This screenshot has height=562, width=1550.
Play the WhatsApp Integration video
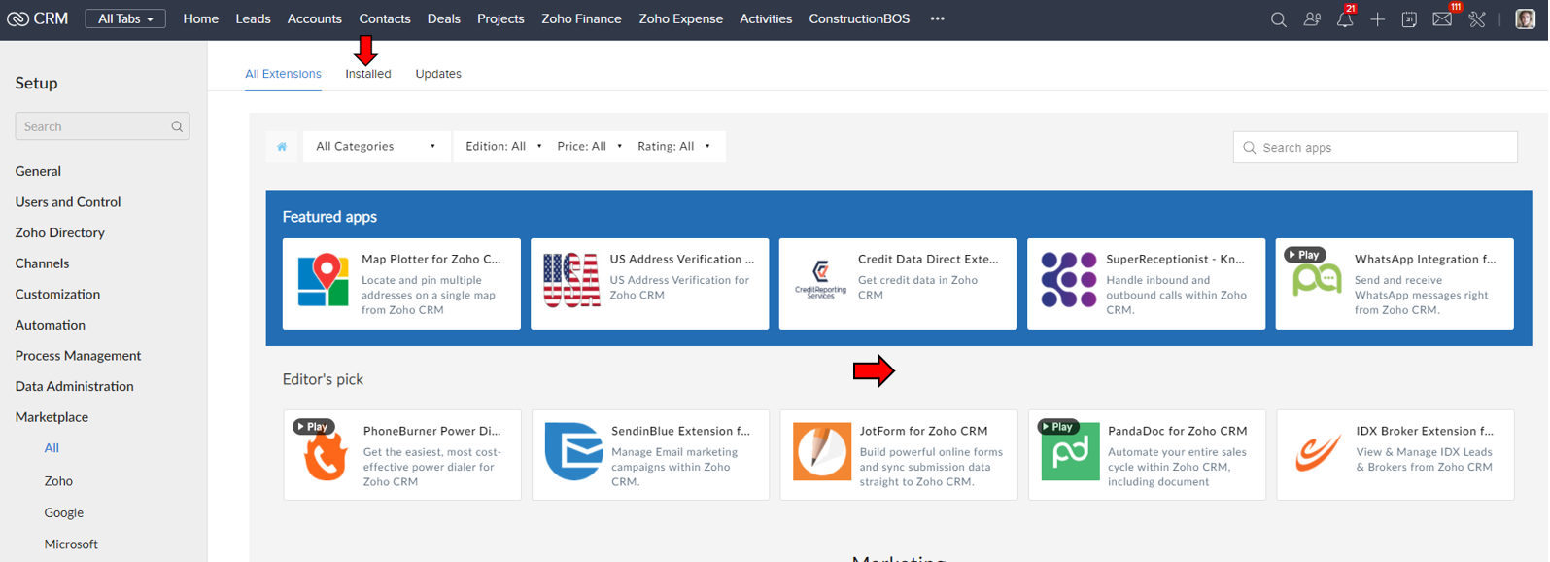pos(1304,255)
